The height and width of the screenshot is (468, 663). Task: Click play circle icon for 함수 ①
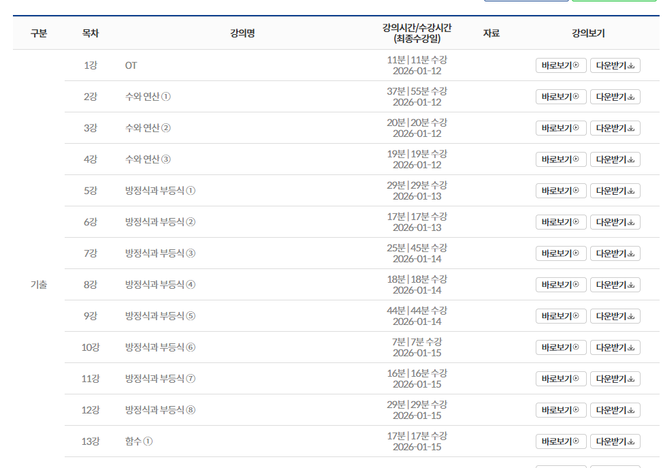point(576,441)
